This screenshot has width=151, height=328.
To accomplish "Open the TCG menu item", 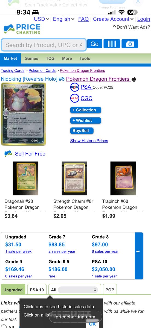I will pyautogui.click(x=50, y=58).
